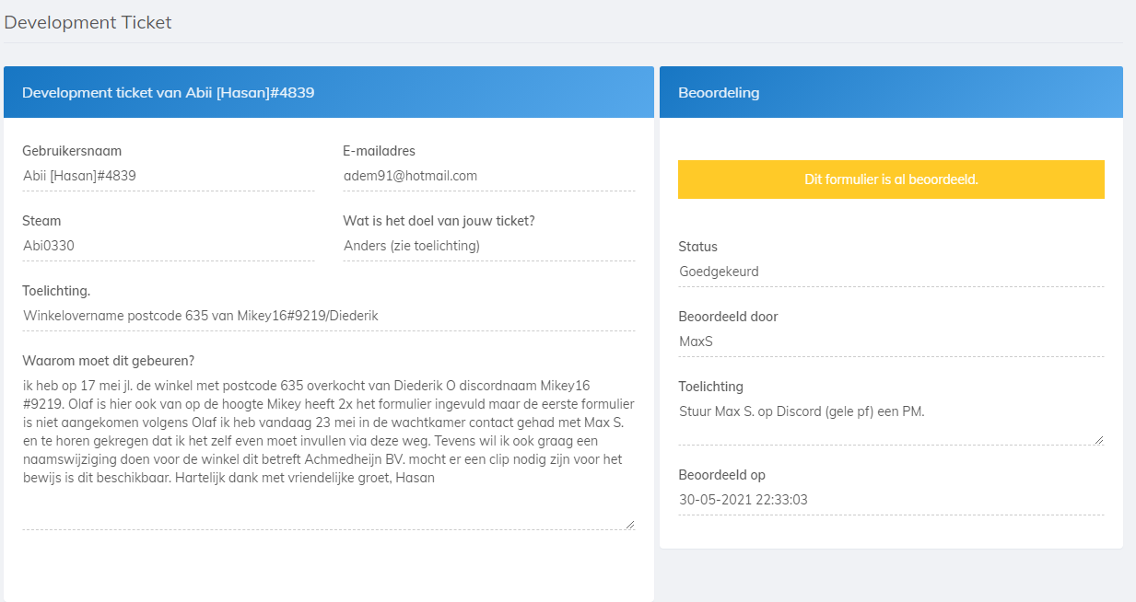Click the Steam field containing Abi0330
Image resolution: width=1136 pixels, height=602 pixels.
(x=168, y=246)
